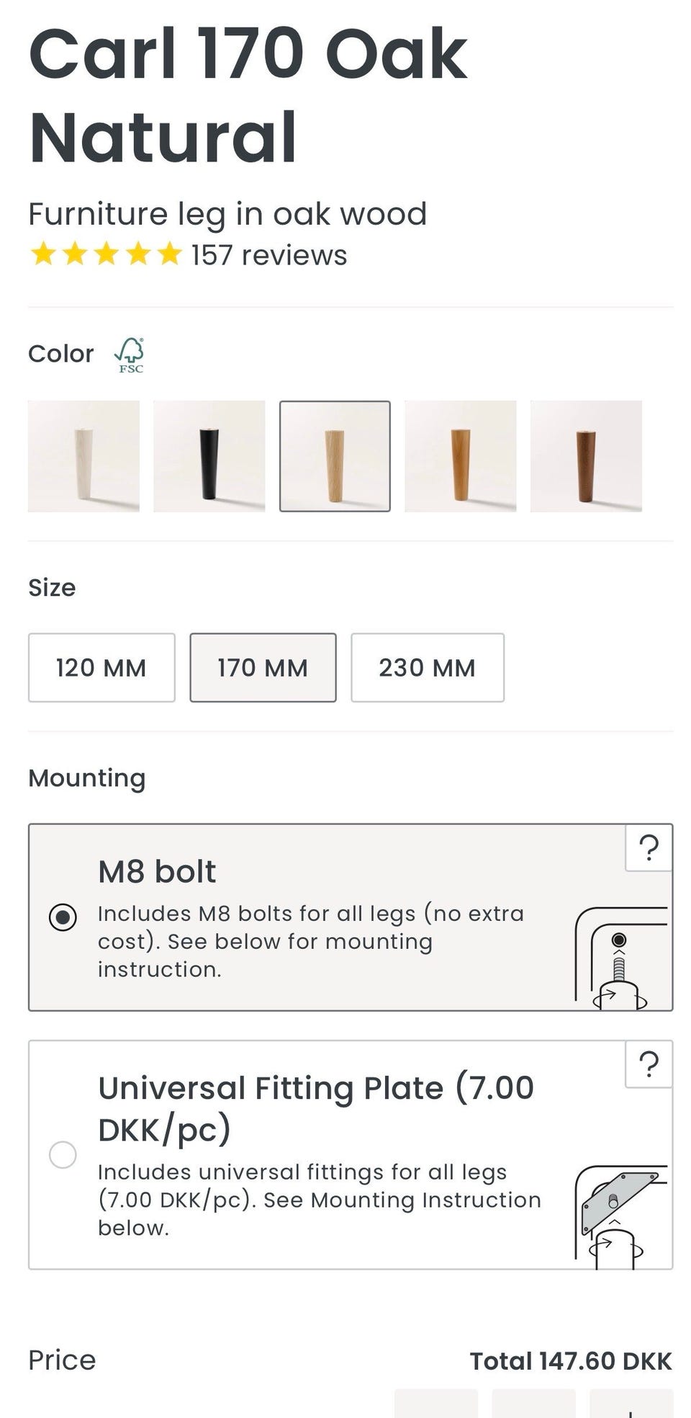Open Universal Fitting Plate help question mark
The height and width of the screenshot is (1418, 691).
649,1064
